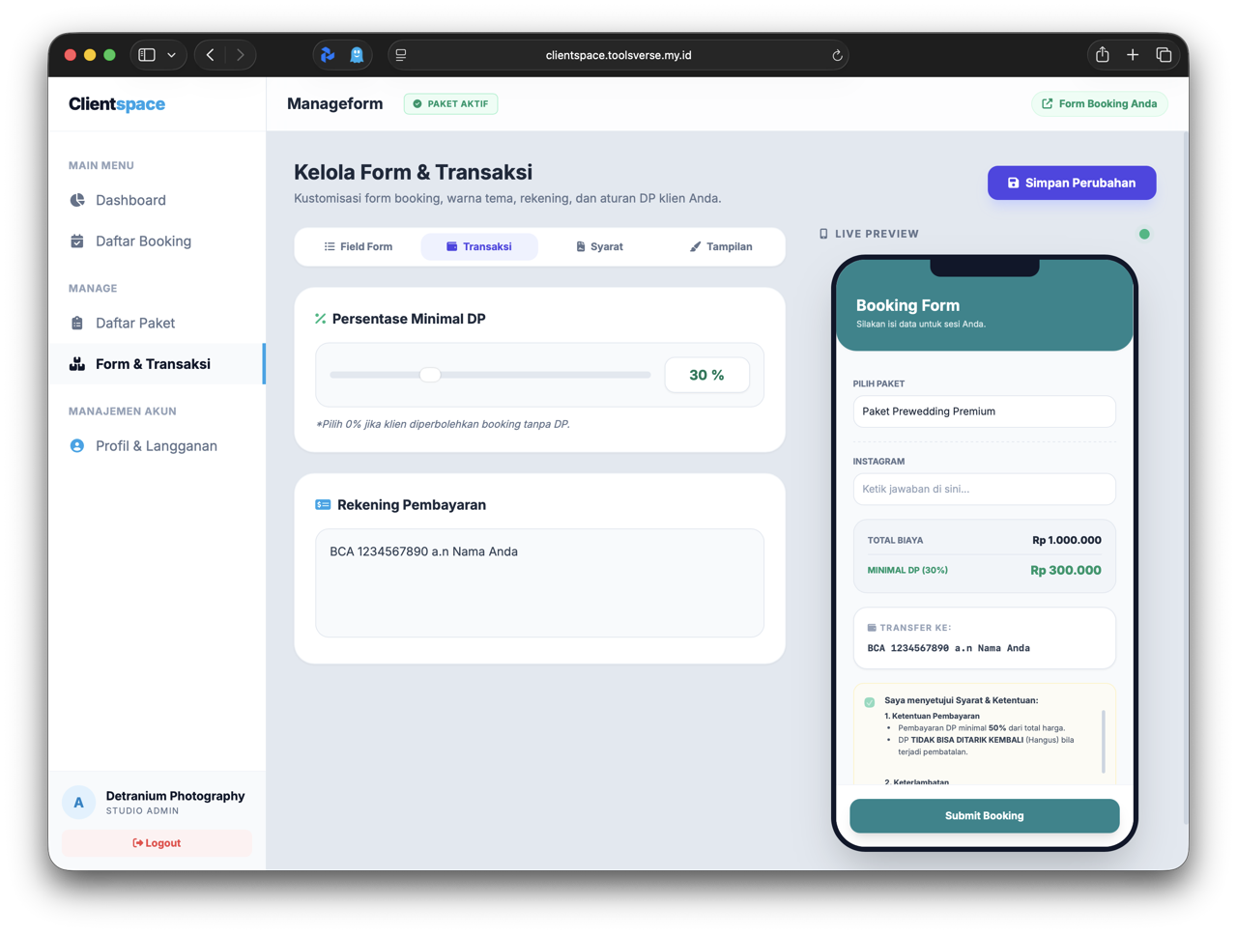The height and width of the screenshot is (934, 1237).
Task: Click the Dashboard pie chart icon
Action: (x=77, y=200)
